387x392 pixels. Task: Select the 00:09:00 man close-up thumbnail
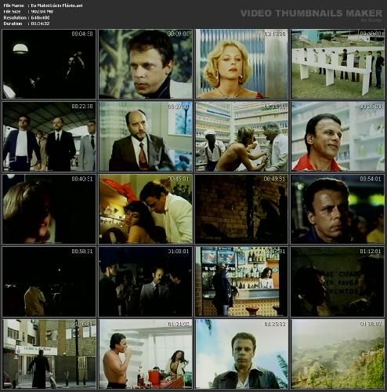click(146, 64)
